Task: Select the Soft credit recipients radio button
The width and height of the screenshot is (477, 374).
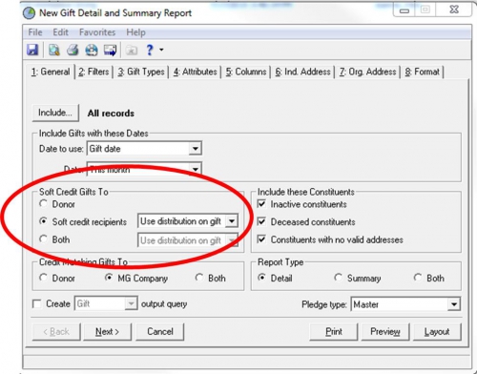Action: coord(43,221)
